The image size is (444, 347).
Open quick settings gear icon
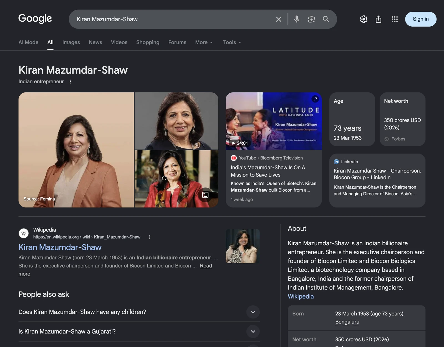[x=364, y=19]
